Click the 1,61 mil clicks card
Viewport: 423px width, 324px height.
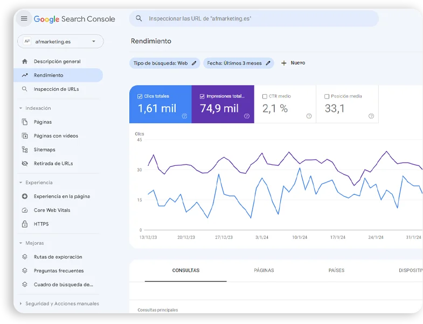[x=161, y=104]
